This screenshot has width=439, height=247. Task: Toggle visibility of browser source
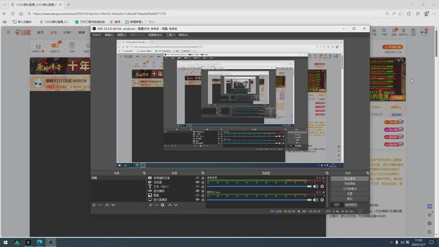tap(198, 182)
